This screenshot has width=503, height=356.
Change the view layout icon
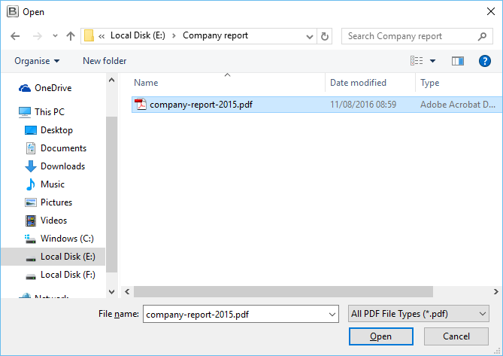[417, 61]
